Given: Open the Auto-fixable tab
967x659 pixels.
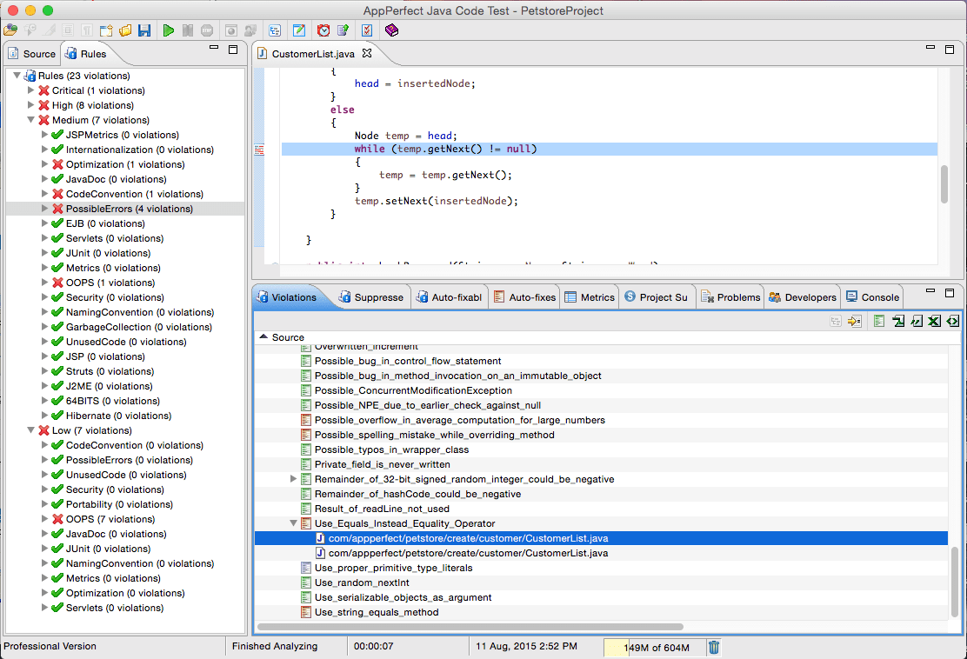Looking at the screenshot, I should (x=449, y=297).
